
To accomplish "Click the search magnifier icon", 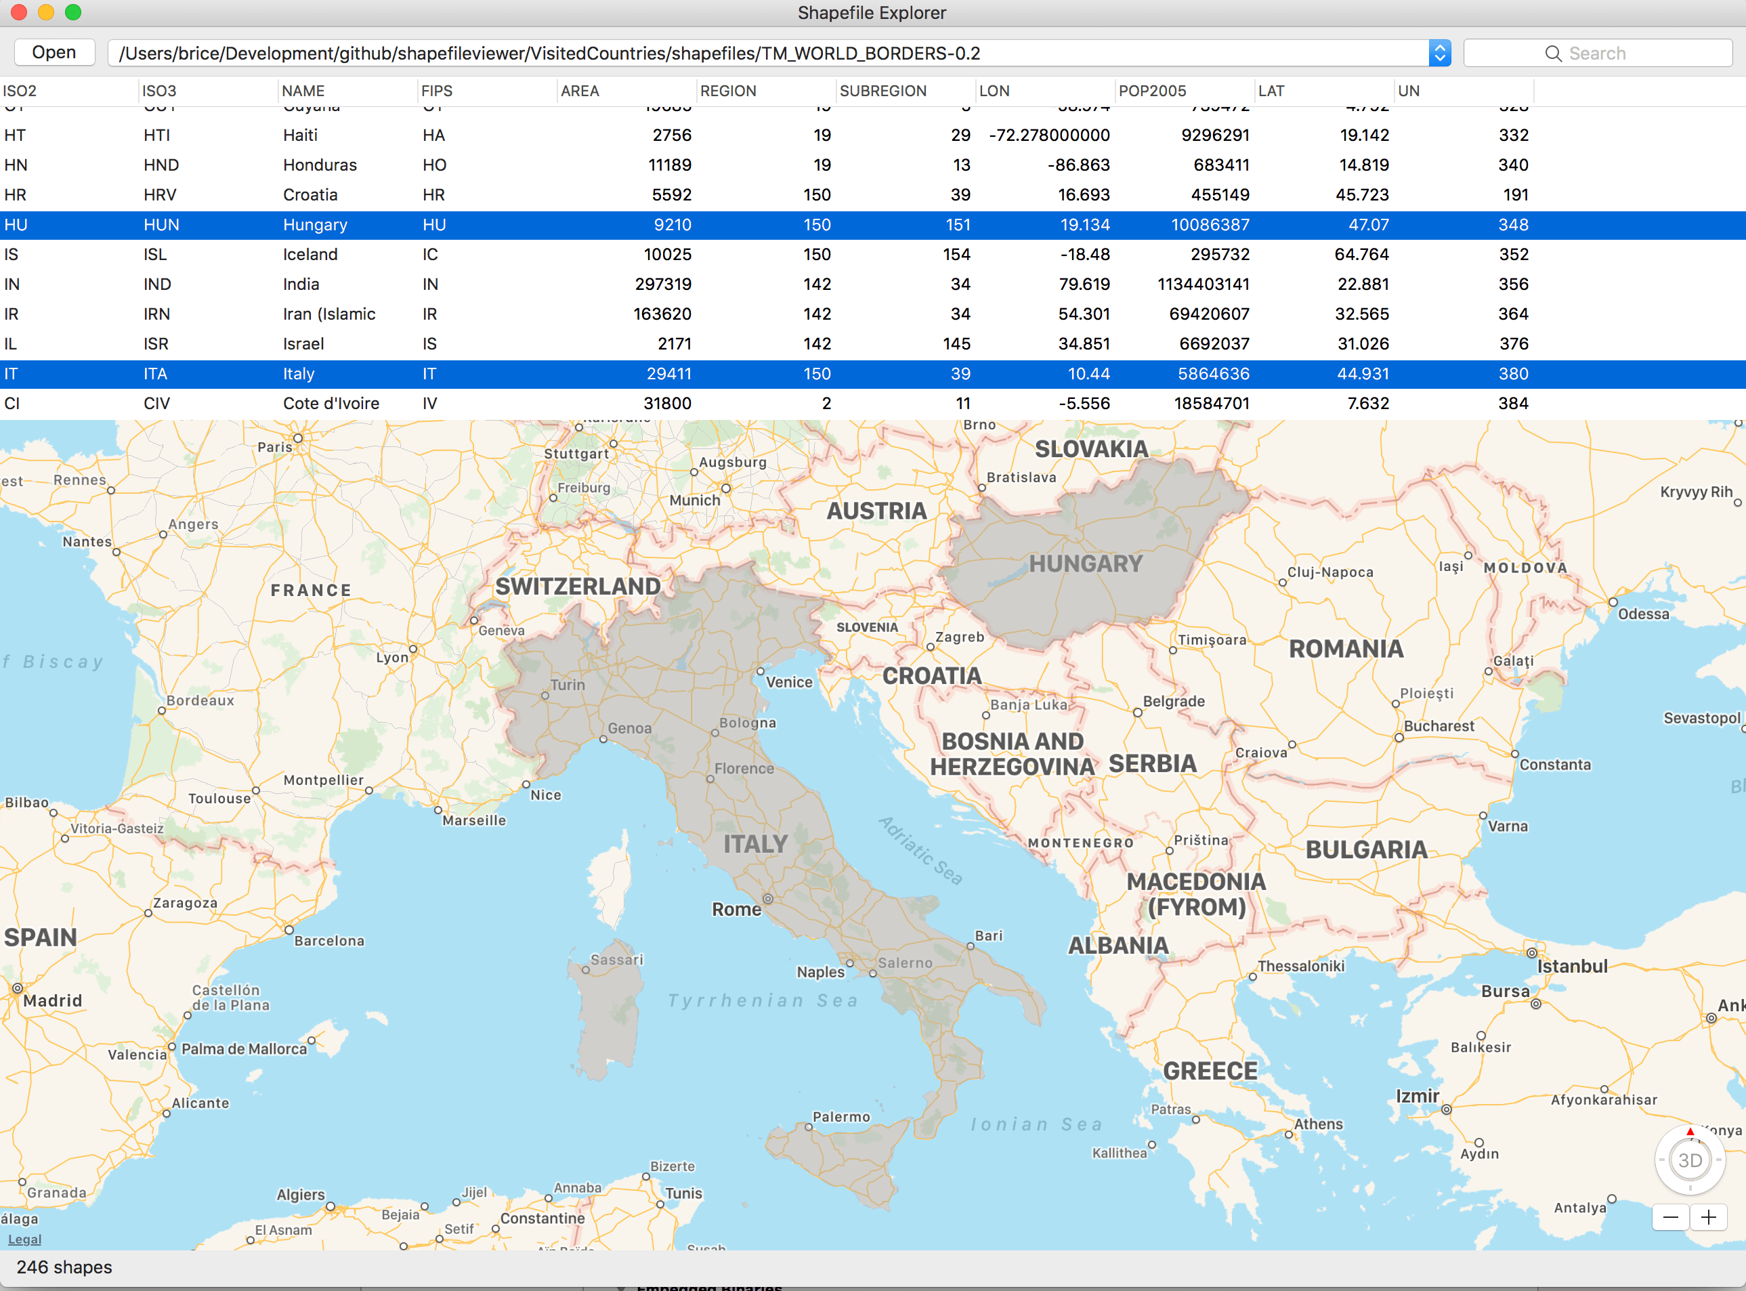I will click(1553, 53).
